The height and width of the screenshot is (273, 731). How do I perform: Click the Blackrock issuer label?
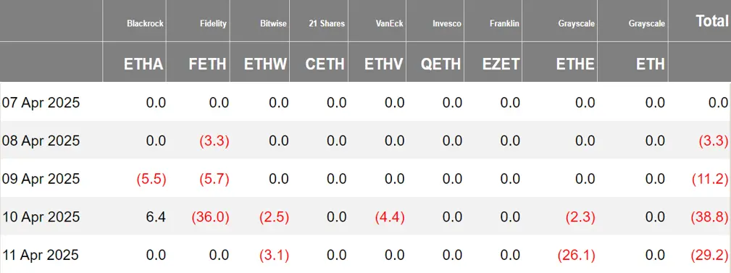coord(145,24)
